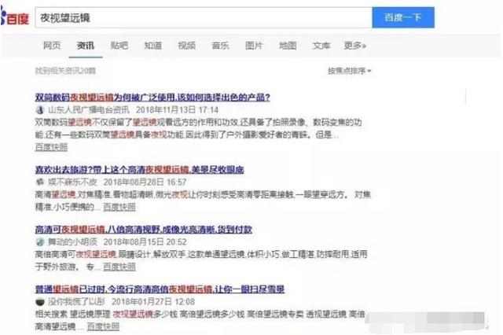Select the 视频 tab
Image resolution: width=503 pixels, height=335 pixels.
pos(187,46)
